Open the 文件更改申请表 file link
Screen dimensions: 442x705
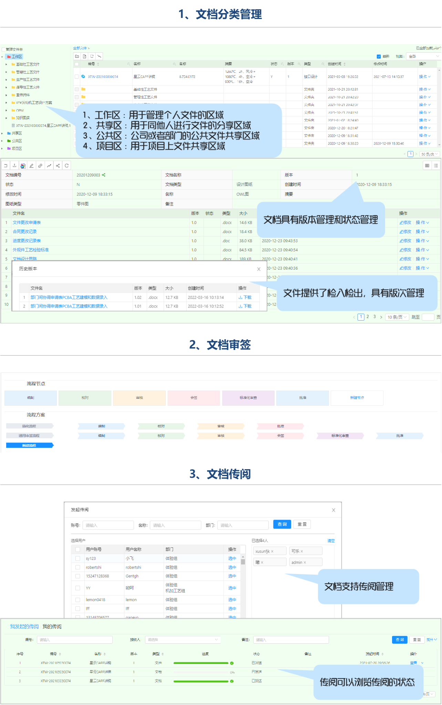point(27,222)
